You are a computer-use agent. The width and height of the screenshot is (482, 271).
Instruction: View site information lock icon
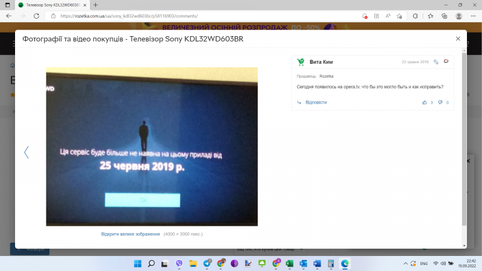[x=53, y=16]
